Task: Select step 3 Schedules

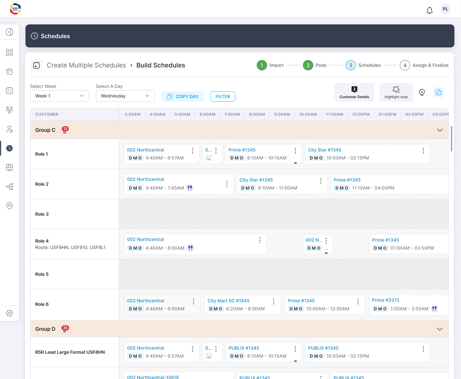Action: (x=363, y=65)
